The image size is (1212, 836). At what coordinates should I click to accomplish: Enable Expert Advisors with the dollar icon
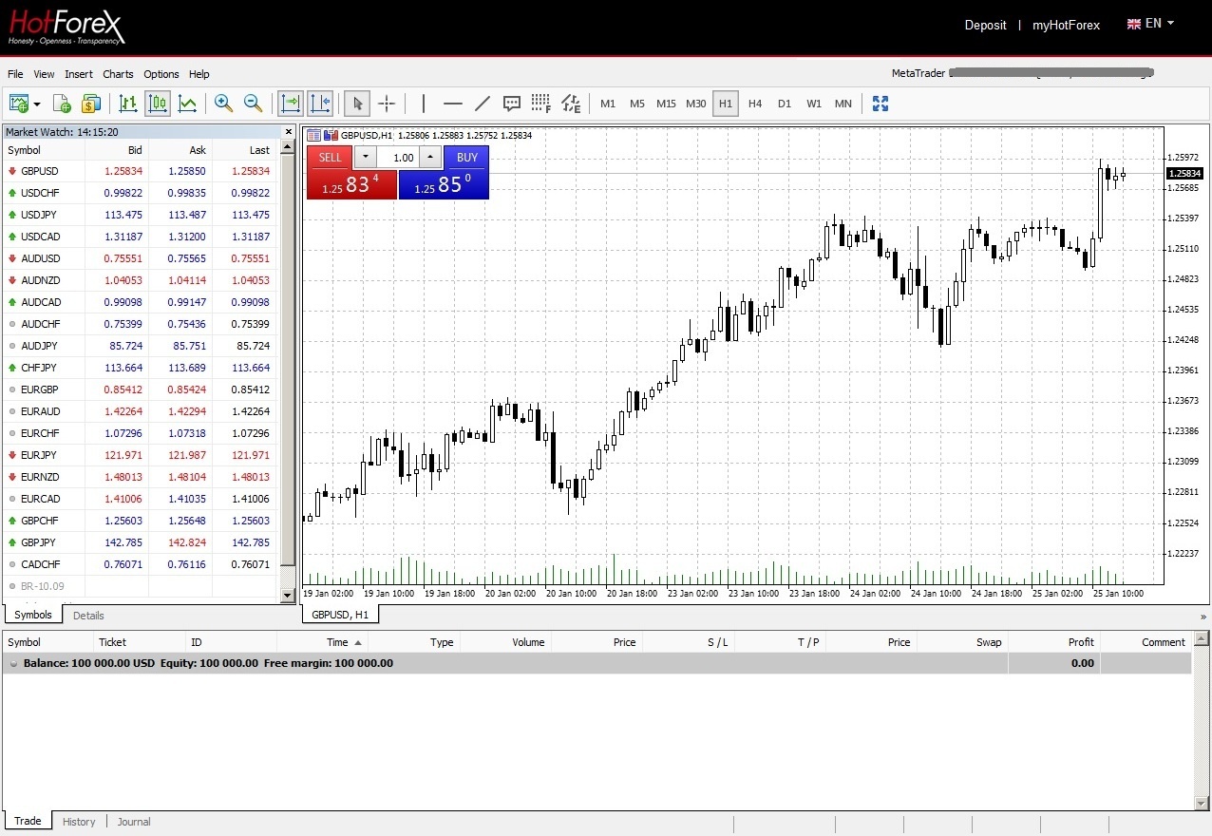(91, 104)
